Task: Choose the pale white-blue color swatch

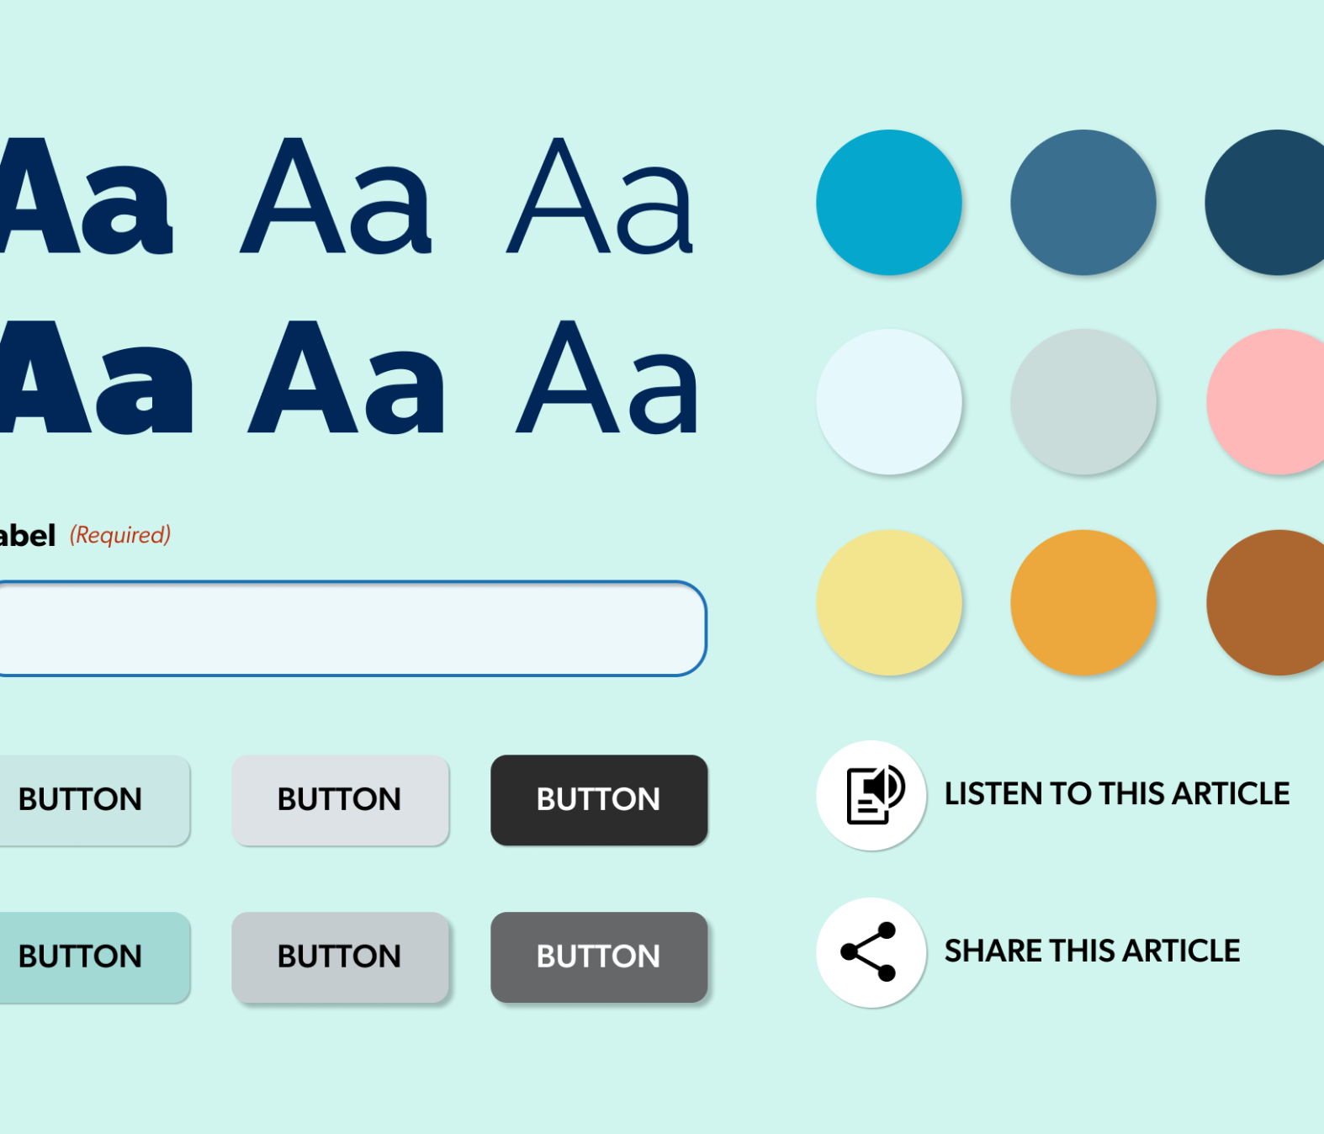Action: 889,401
